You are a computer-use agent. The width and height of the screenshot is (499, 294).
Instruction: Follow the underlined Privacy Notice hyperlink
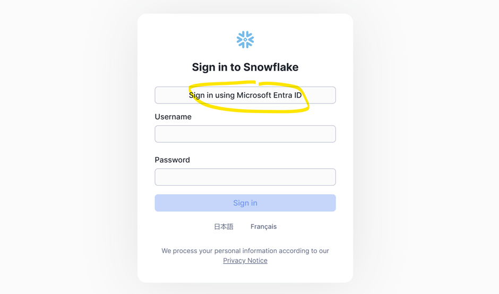tap(245, 261)
